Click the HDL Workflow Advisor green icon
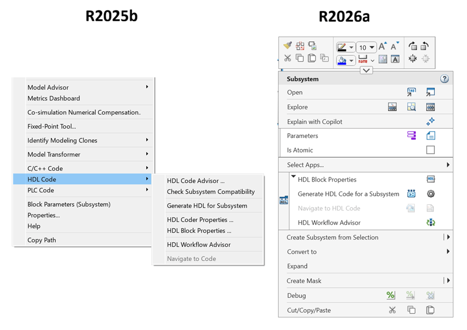 (431, 222)
